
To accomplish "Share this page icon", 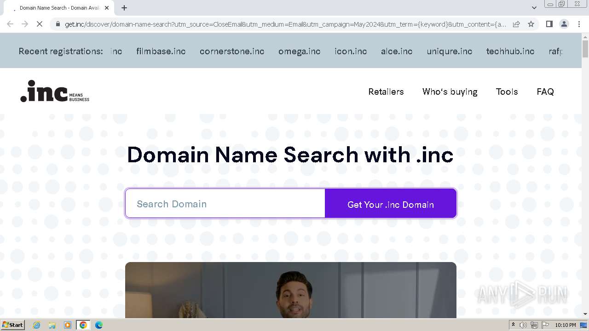I will (516, 24).
